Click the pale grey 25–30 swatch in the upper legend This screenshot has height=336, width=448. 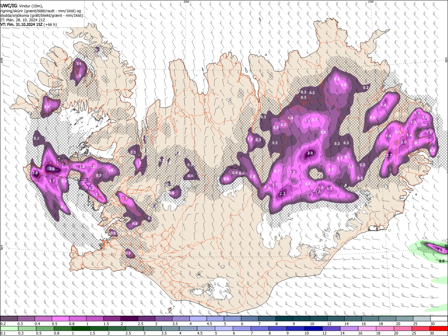(x=421, y=319)
